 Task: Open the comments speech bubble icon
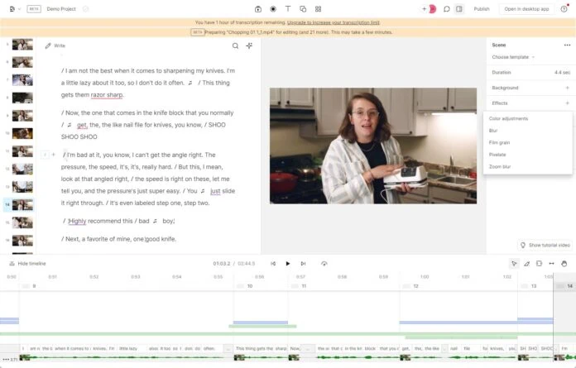pos(446,9)
